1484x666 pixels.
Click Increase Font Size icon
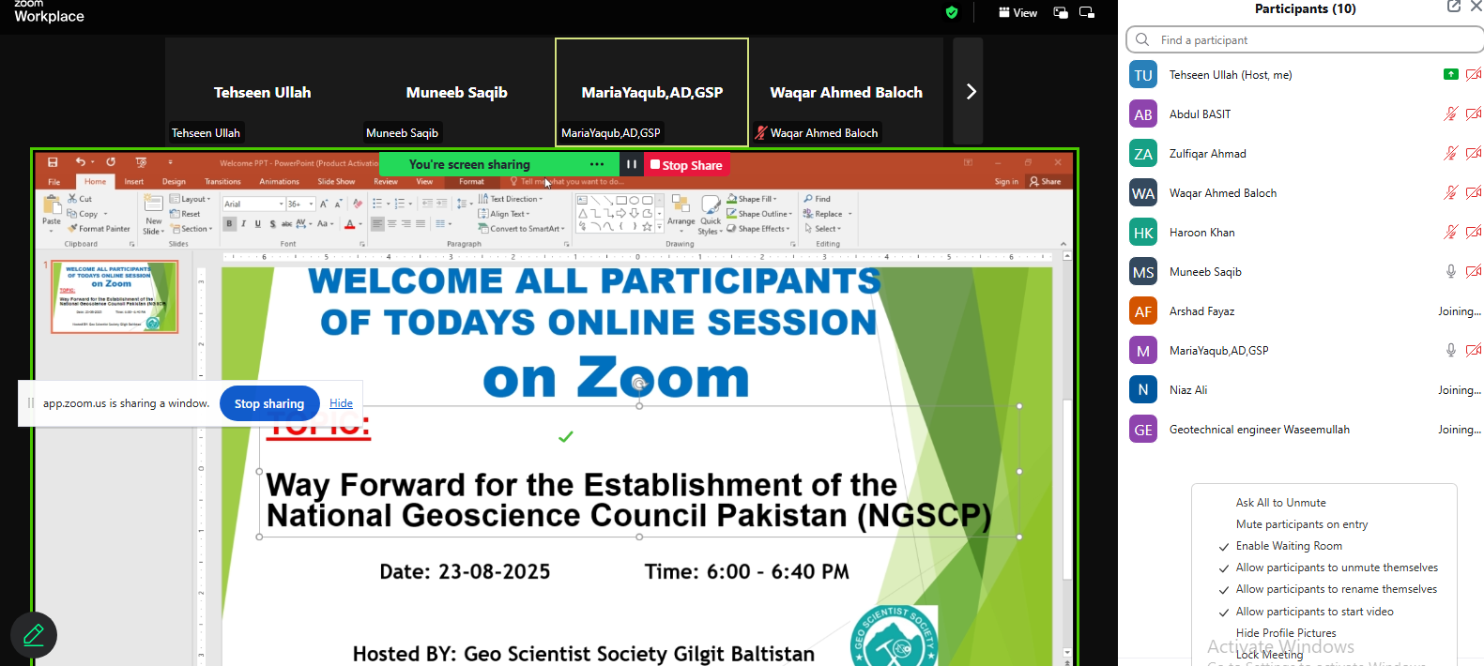click(325, 204)
